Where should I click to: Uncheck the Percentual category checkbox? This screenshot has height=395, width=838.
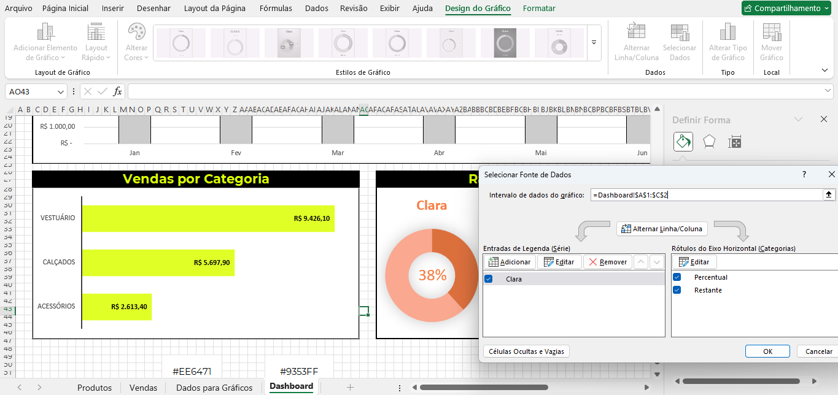pos(677,277)
